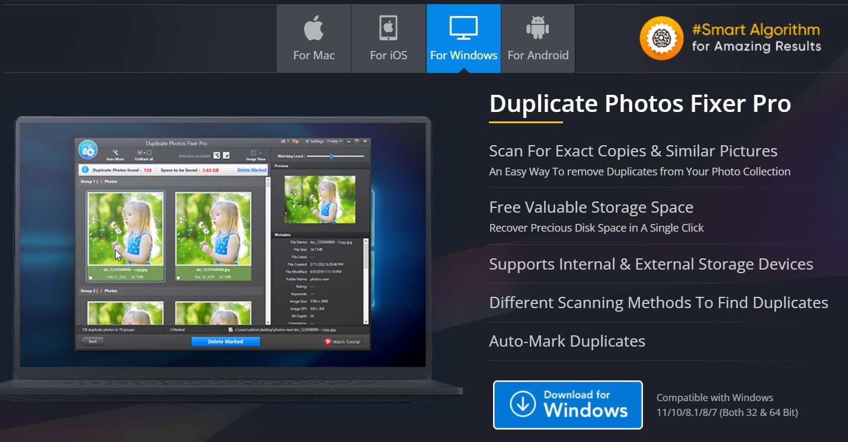Tick checkbox for dsc_1224568960 - copy.jpg
The width and height of the screenshot is (848, 442).
(x=90, y=278)
